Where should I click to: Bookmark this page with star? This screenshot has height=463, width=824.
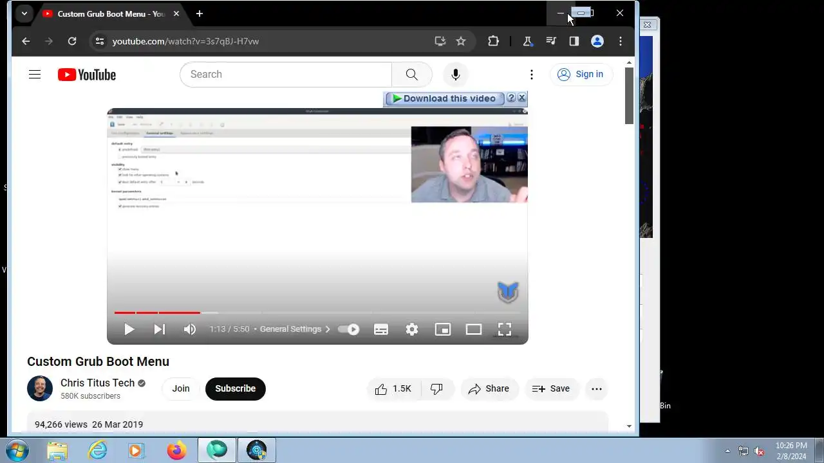pos(461,41)
